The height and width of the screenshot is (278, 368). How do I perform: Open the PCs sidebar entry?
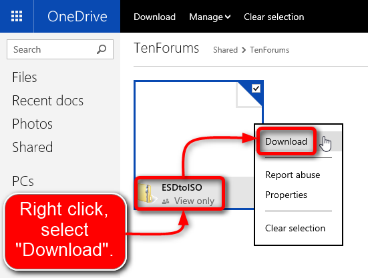point(23,181)
